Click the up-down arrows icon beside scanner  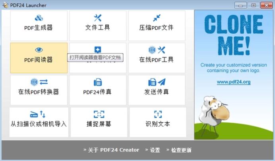43,114
